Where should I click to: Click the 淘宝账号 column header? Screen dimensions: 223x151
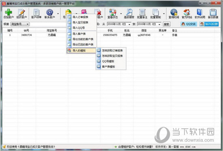pyautogui.click(x=51, y=30)
